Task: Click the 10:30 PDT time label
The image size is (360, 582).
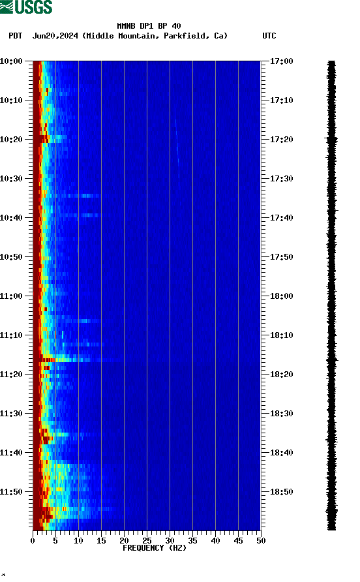Action: pos(11,179)
